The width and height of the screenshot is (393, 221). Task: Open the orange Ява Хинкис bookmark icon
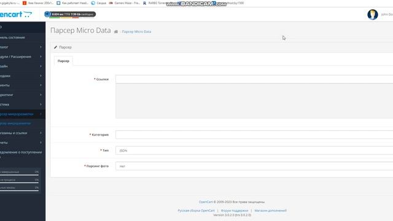pos(25,3)
